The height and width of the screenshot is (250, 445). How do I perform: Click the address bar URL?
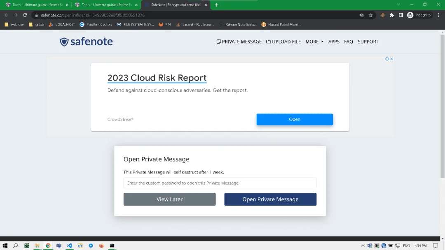click(93, 15)
